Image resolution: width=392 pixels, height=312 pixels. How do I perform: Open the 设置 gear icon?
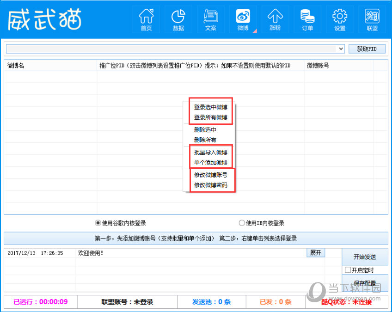pos(340,19)
